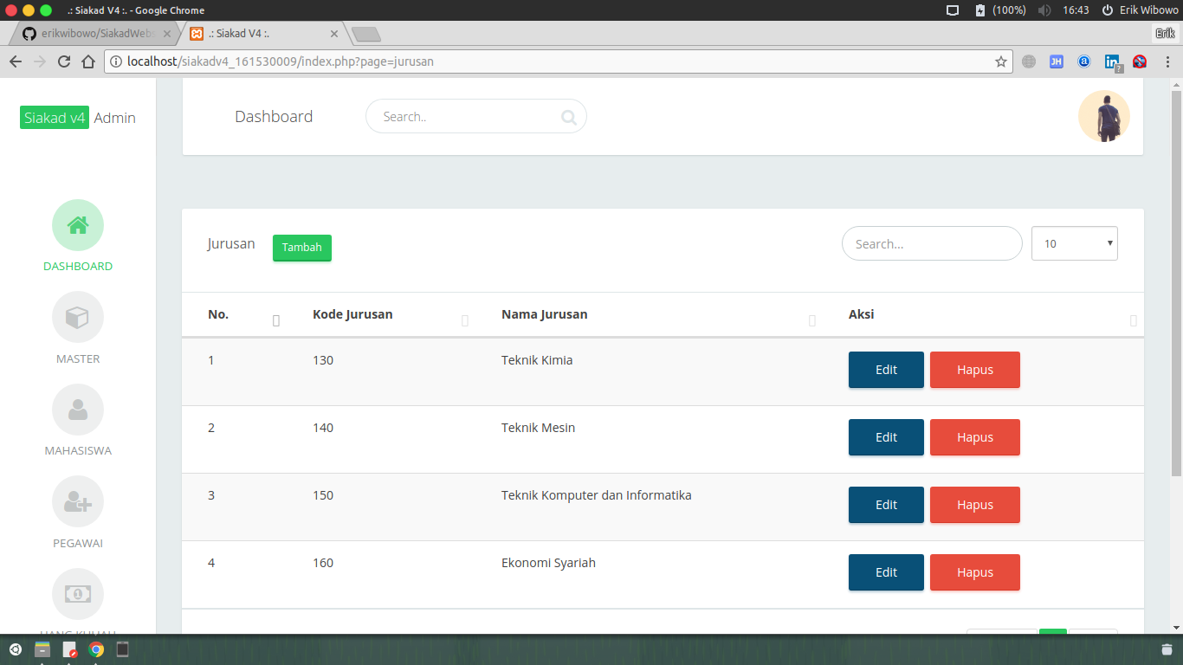Screen dimensions: 1183x665
Task: Open Uang Kuliah via the money icon
Action: pos(78,594)
